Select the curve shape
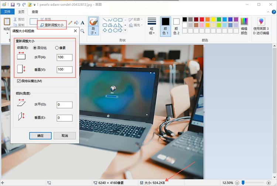This screenshot has width=277, height=186. coord(110,20)
